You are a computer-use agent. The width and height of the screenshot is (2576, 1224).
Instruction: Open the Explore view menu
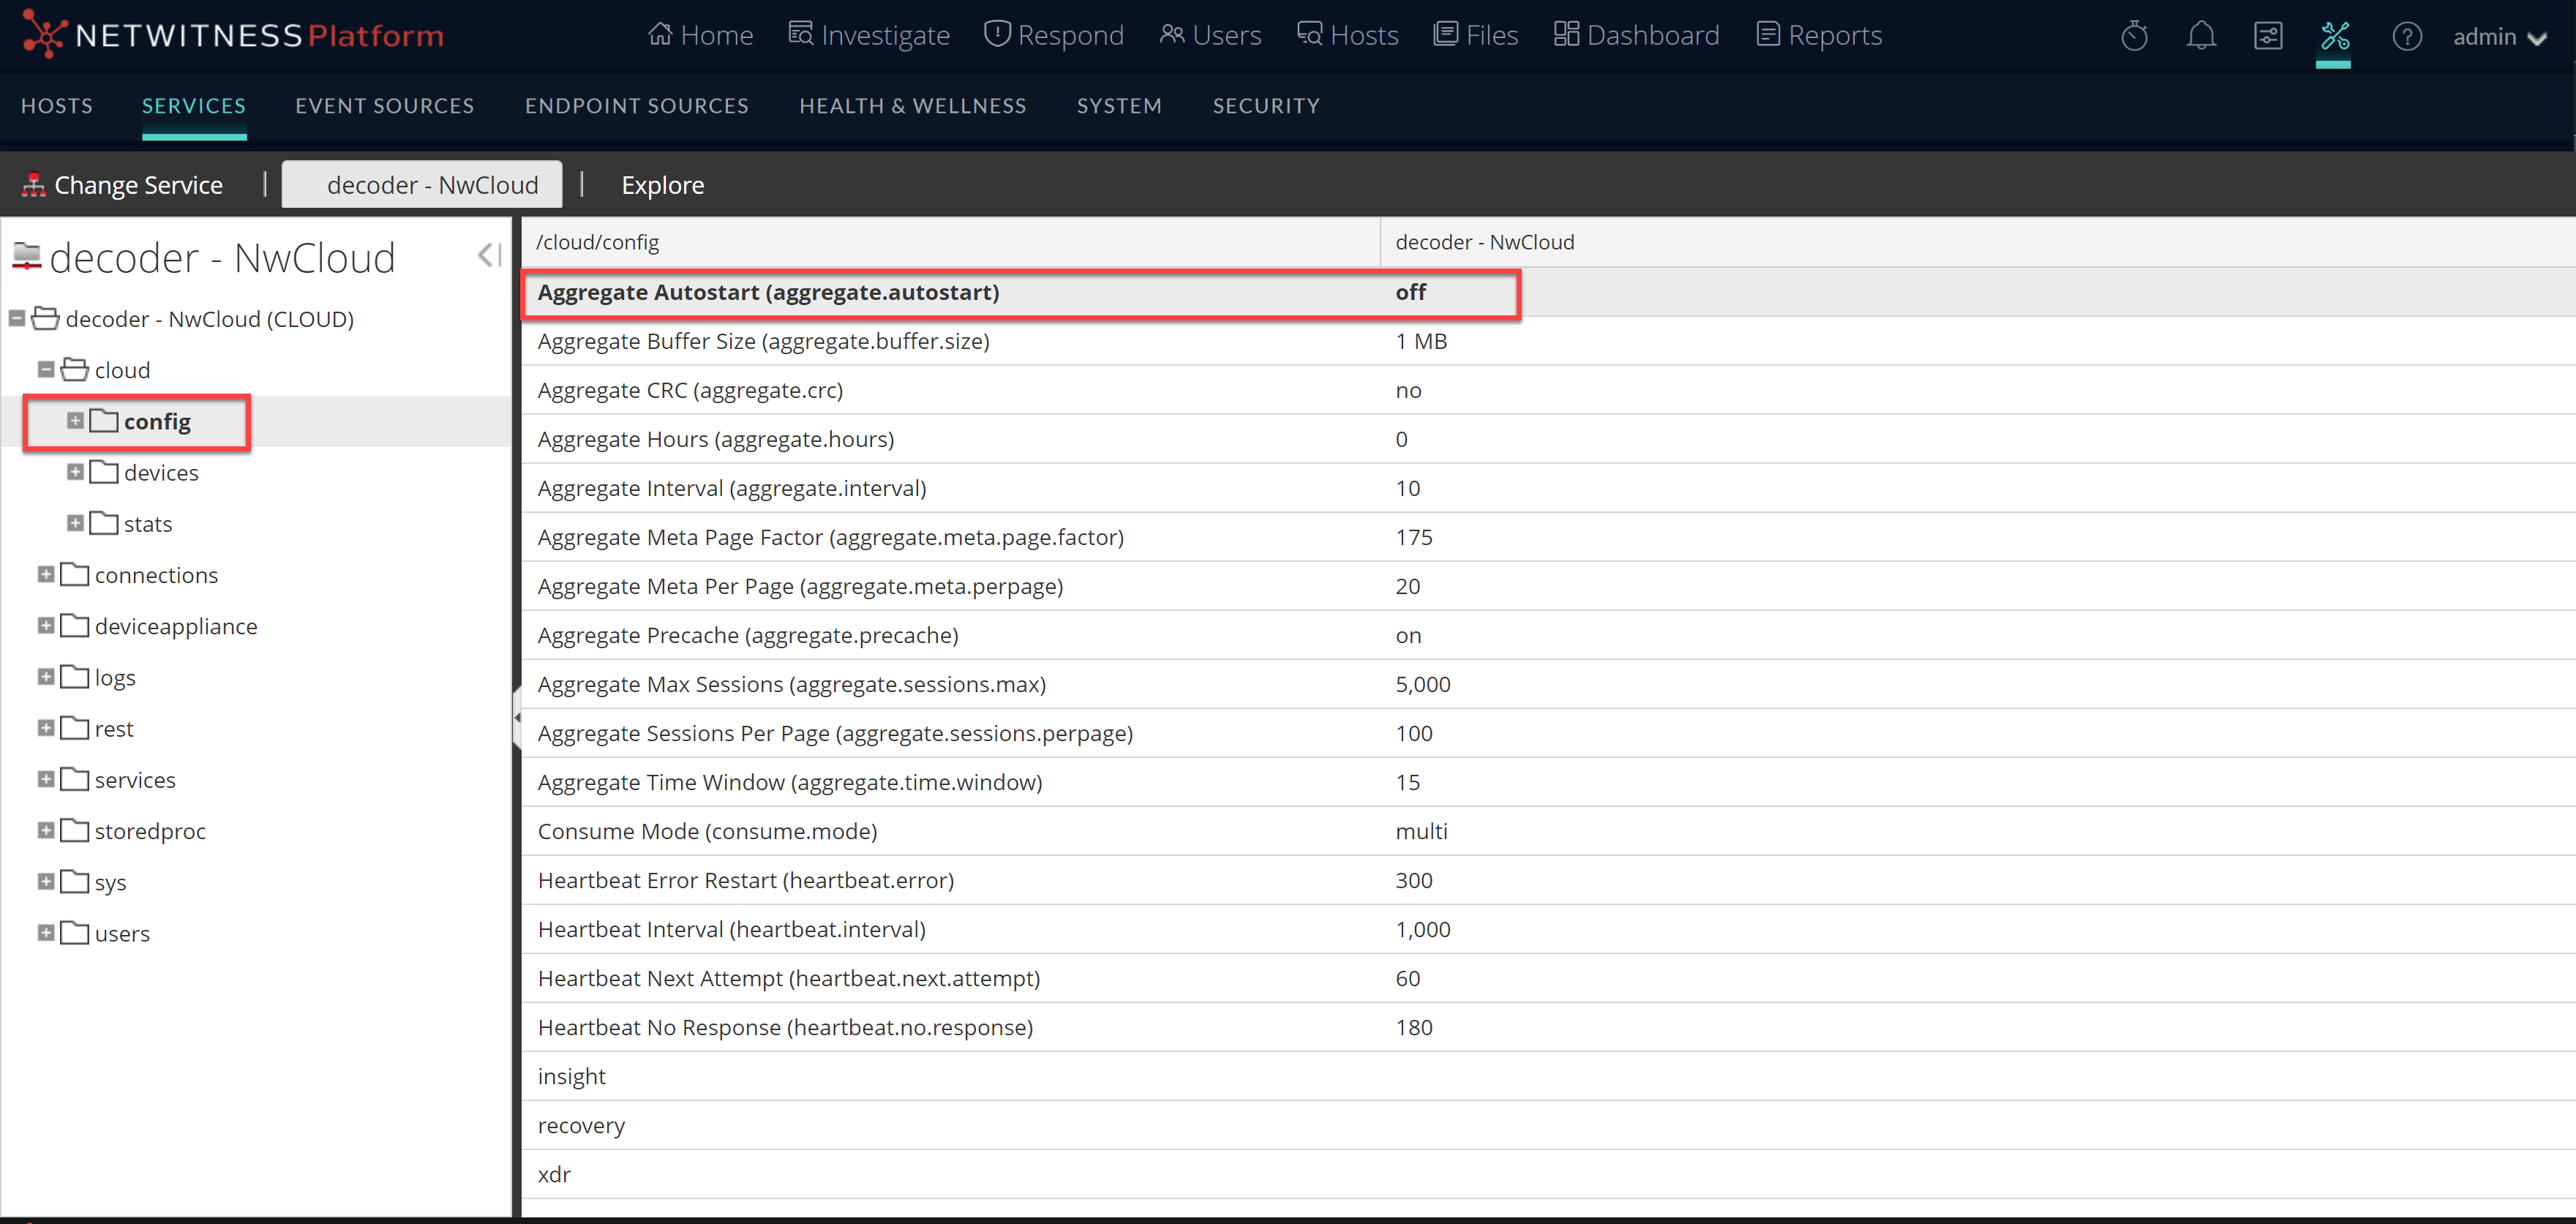pos(663,185)
